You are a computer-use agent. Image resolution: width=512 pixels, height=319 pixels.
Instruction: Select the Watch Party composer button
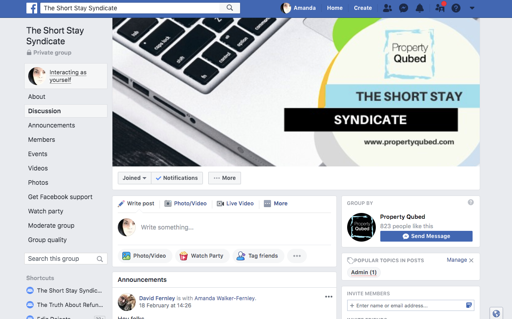coord(202,256)
